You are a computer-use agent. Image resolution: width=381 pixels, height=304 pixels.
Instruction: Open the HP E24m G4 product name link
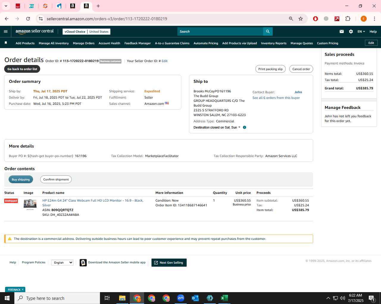(x=93, y=203)
